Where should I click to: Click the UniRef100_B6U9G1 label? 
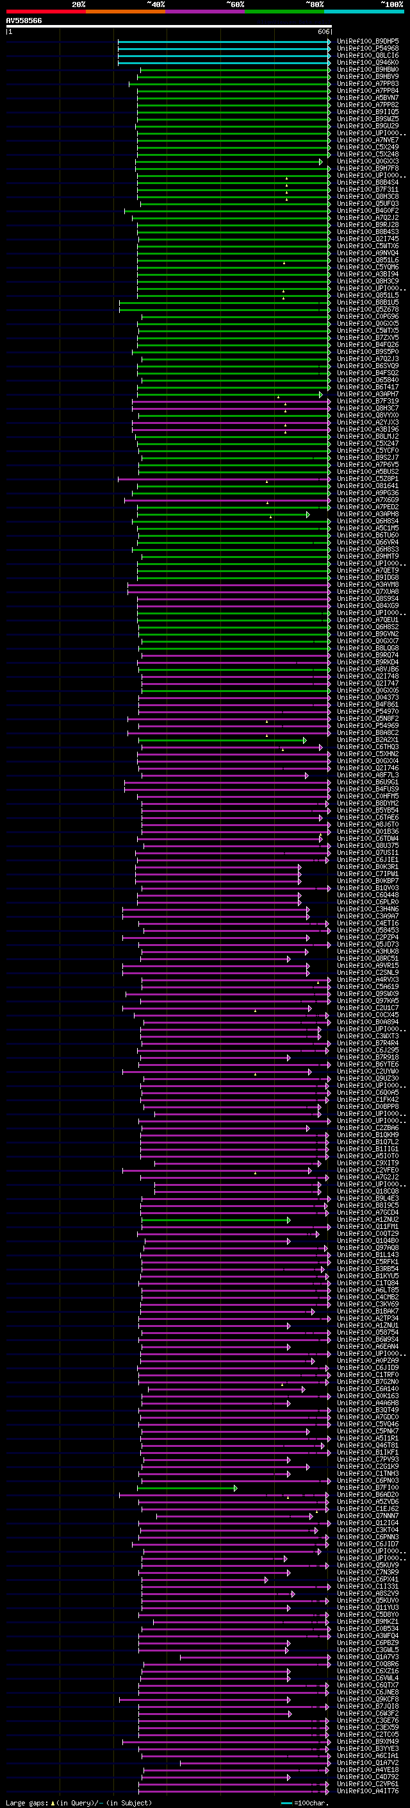point(368,782)
